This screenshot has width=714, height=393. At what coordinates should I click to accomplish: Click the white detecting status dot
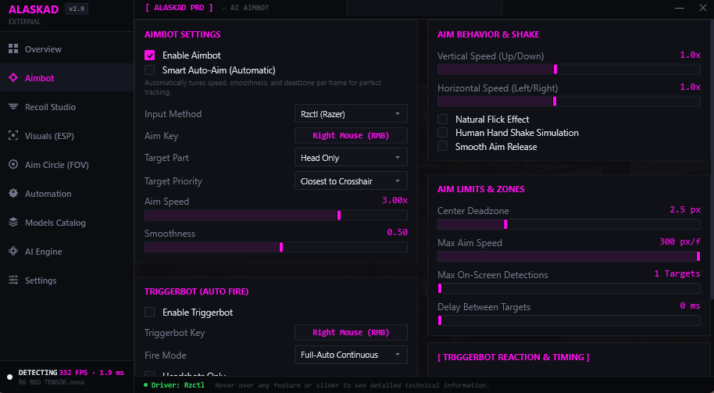9,377
